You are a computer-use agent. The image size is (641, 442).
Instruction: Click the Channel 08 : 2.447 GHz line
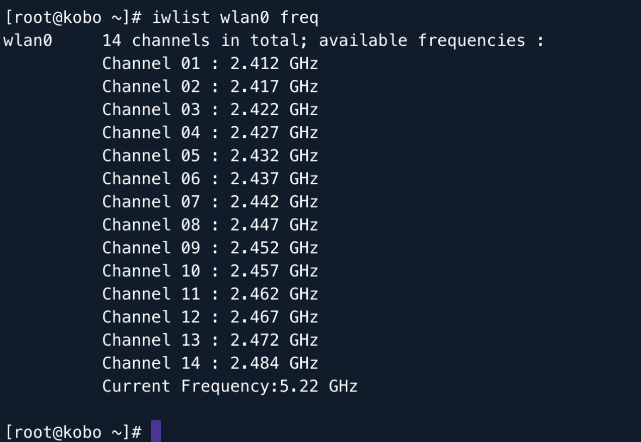coord(210,225)
